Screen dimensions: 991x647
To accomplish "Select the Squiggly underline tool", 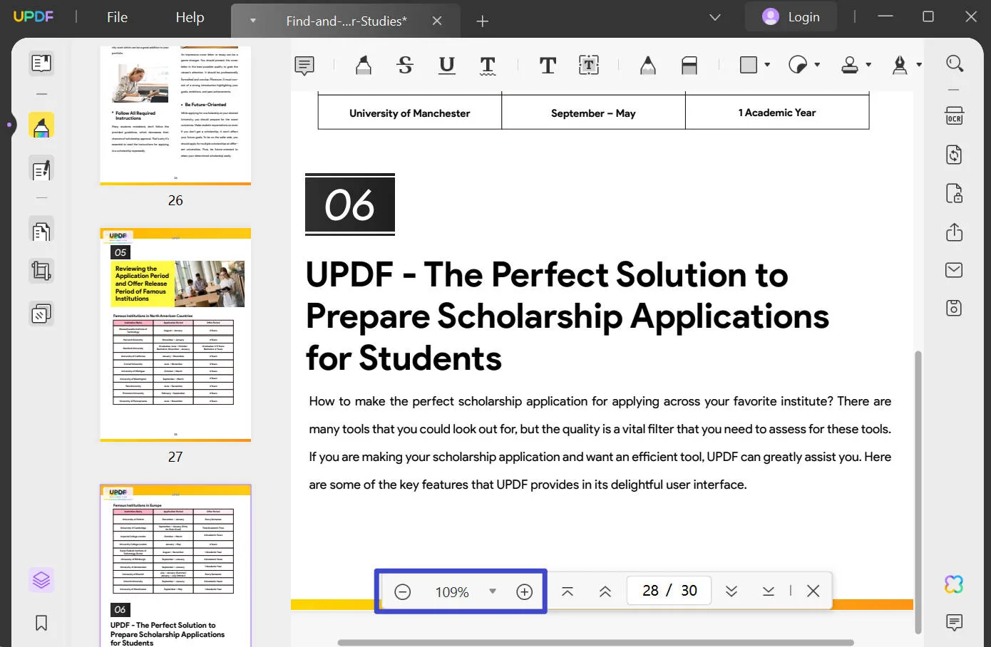I will [488, 66].
